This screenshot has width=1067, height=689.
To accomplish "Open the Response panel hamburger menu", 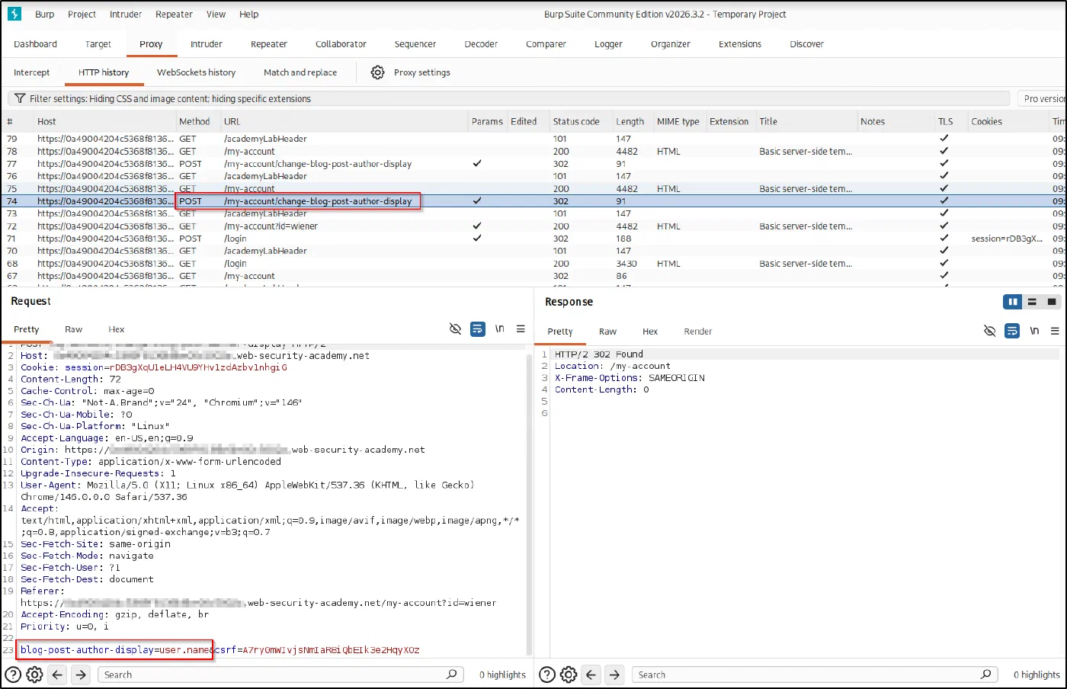I will click(1055, 331).
